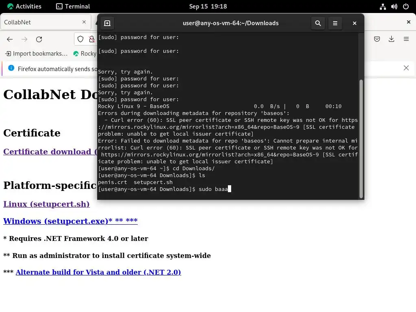Go back in Firefox history

pyautogui.click(x=10, y=39)
